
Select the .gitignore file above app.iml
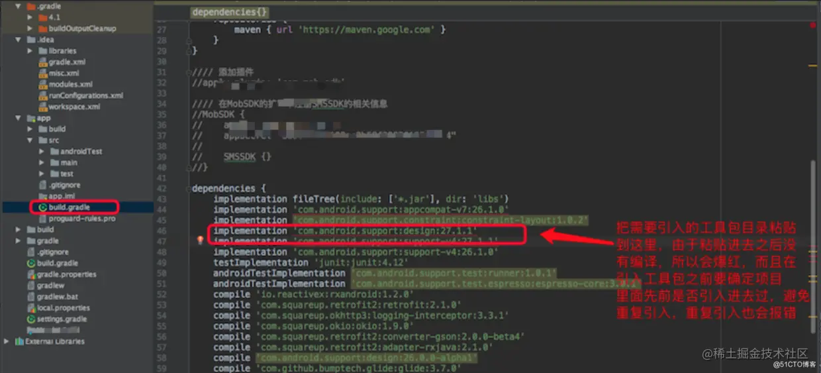[64, 186]
